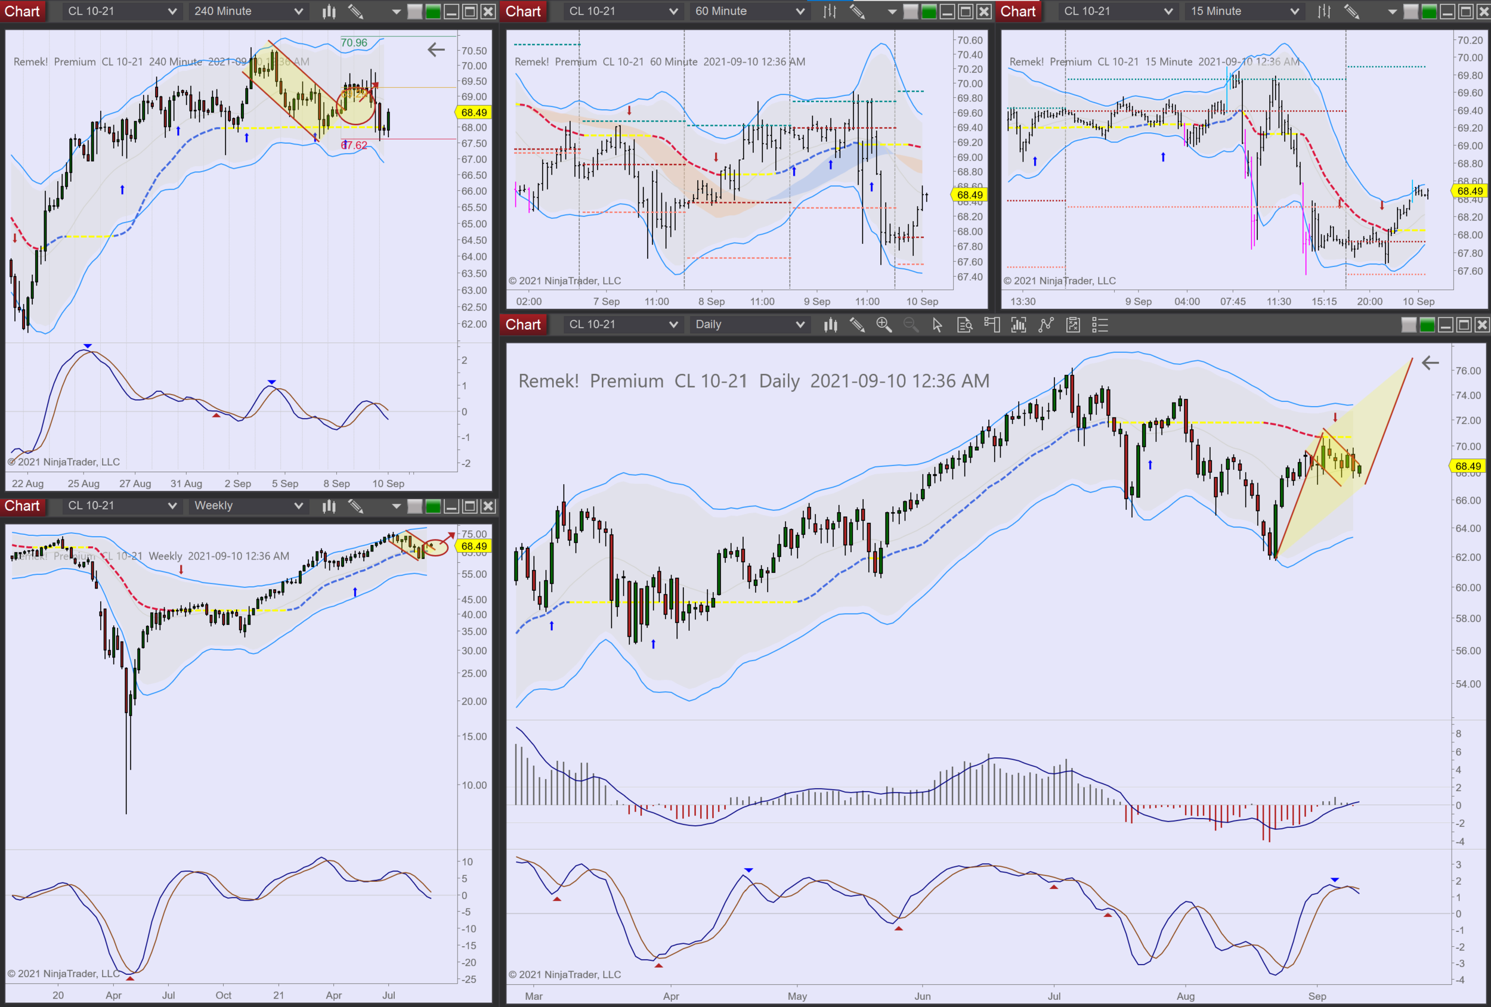Toggle Chart Trader icon on Daily chart
The width and height of the screenshot is (1491, 1007).
(991, 324)
